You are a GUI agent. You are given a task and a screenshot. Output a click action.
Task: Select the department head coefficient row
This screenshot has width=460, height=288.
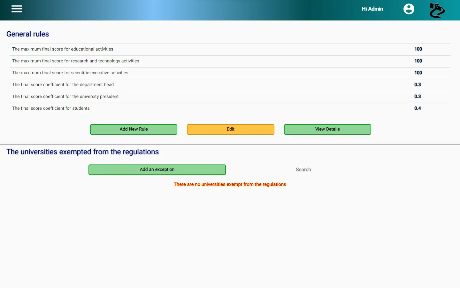(x=230, y=85)
